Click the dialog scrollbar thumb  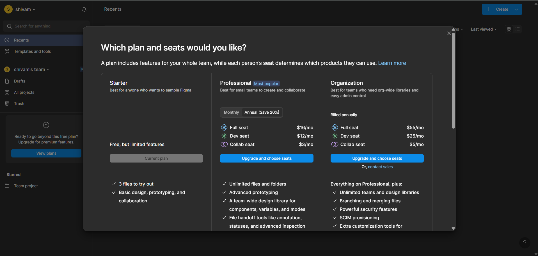click(x=453, y=81)
